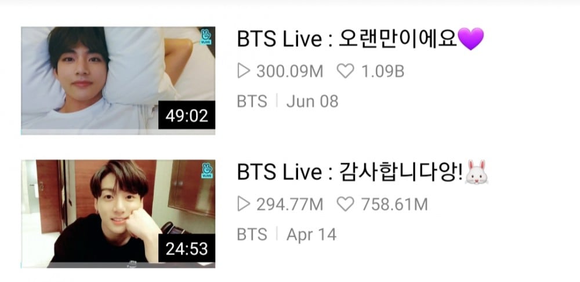Click the 24:53 duration badge
Image resolution: width=580 pixels, height=282 pixels.
[187, 248]
